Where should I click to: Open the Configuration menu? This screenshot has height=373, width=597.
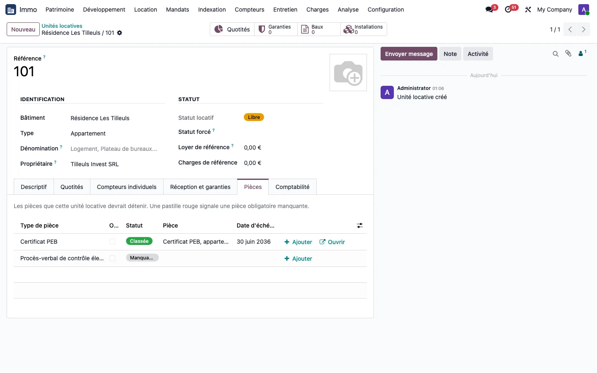tap(386, 10)
